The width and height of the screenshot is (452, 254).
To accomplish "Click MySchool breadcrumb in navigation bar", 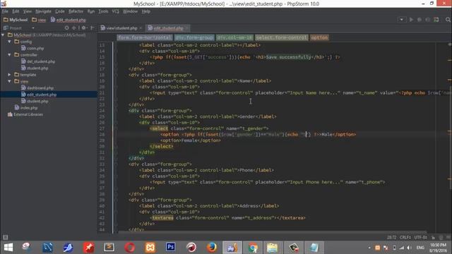I will [16, 20].
